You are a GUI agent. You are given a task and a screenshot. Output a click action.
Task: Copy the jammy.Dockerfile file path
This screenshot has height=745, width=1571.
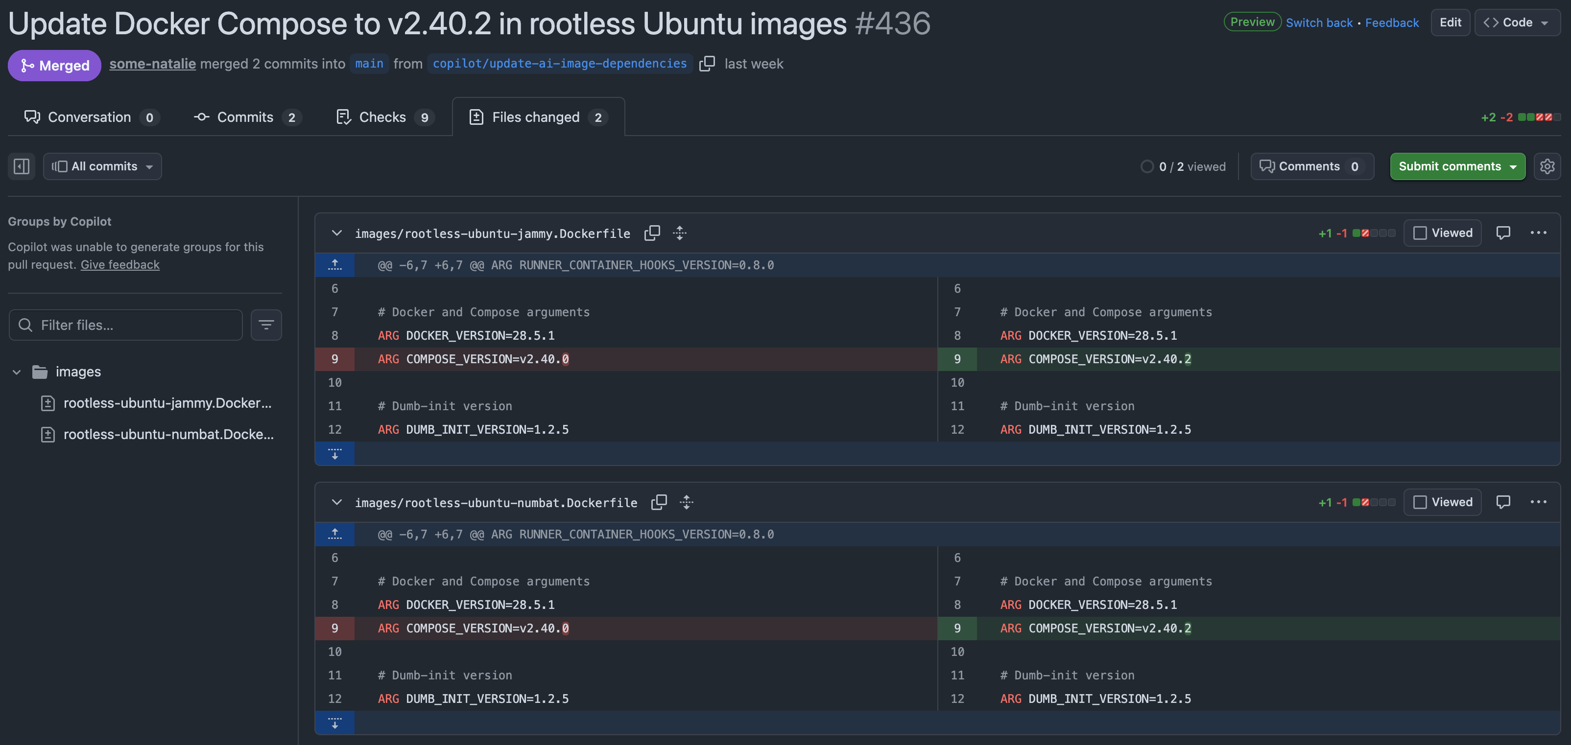(x=652, y=233)
